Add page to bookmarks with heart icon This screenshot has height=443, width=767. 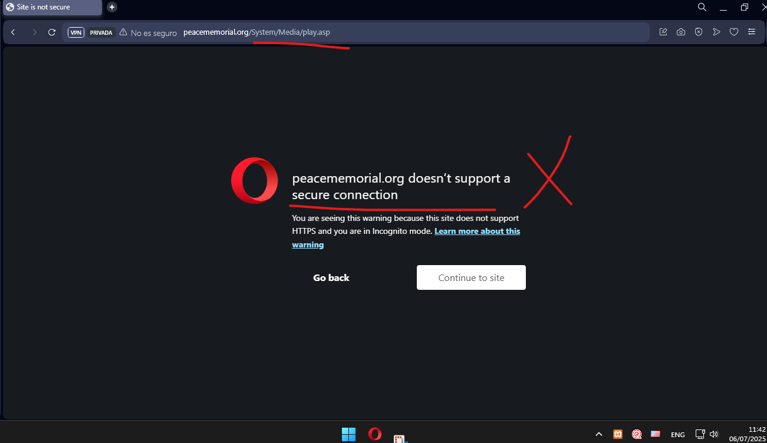coord(734,32)
